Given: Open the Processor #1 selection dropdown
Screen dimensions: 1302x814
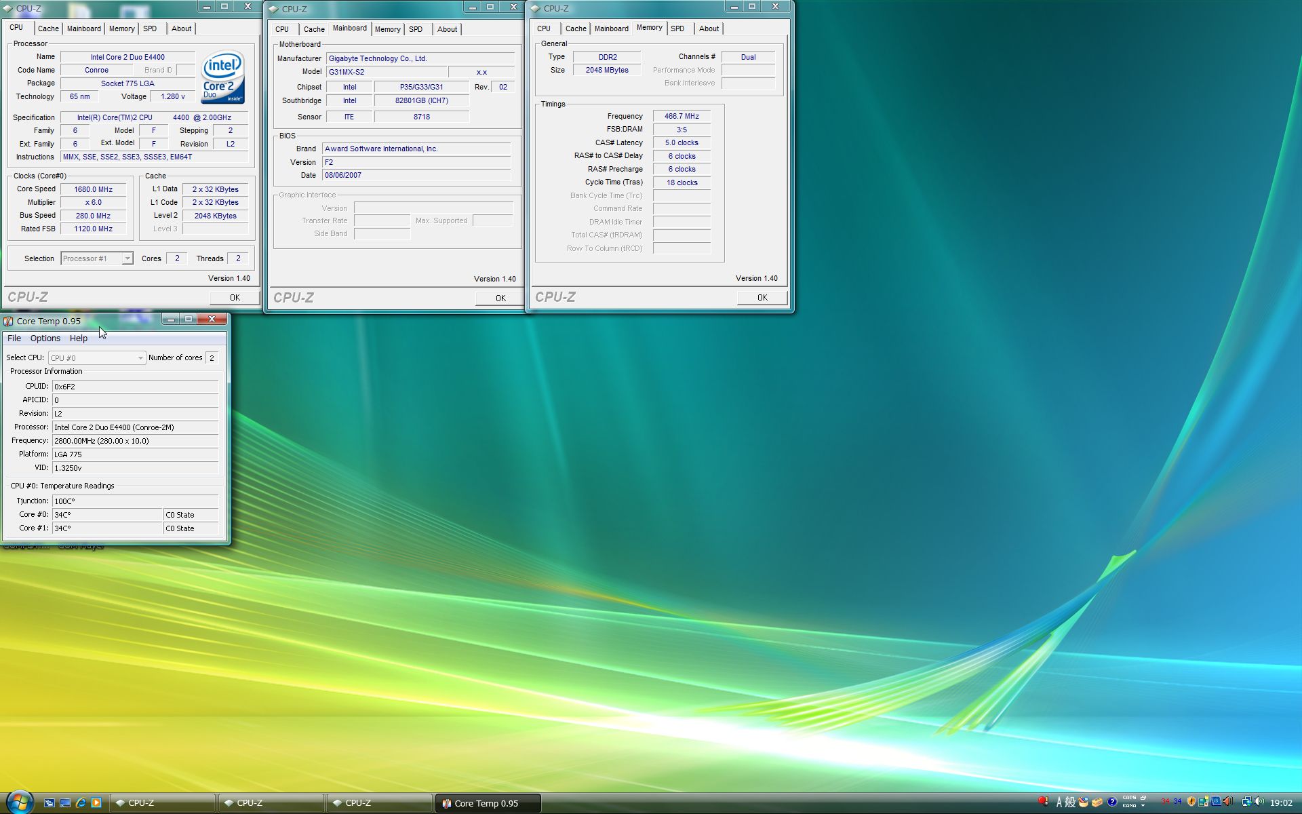Looking at the screenshot, I should (127, 258).
